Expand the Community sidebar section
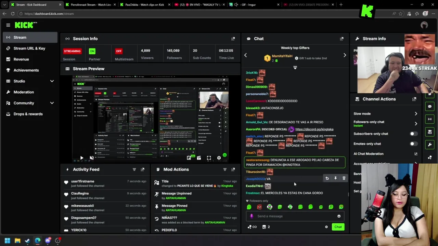The width and height of the screenshot is (438, 246). click(x=52, y=103)
